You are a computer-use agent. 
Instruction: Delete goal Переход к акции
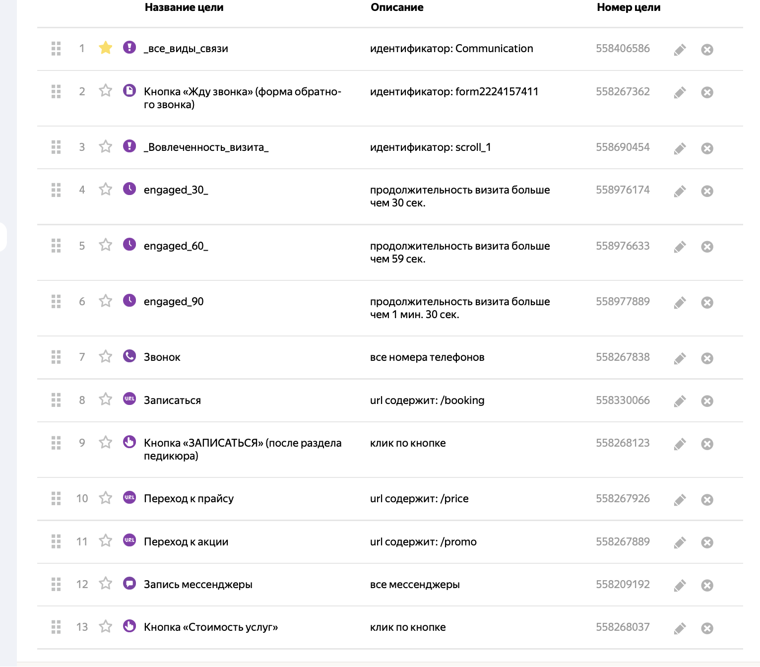click(707, 542)
